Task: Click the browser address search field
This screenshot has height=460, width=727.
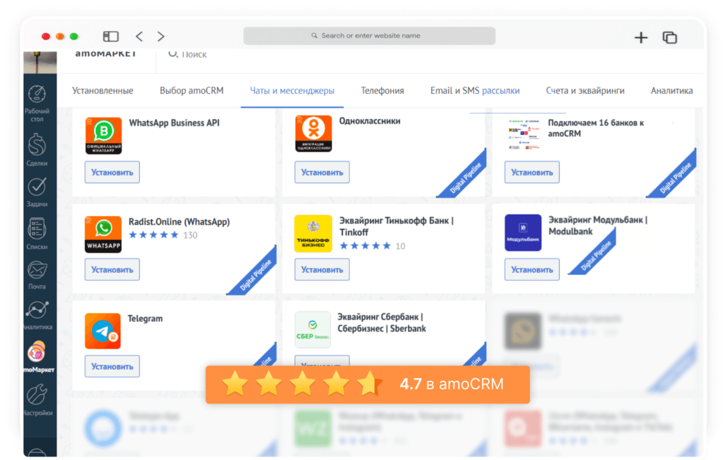Action: coord(370,36)
